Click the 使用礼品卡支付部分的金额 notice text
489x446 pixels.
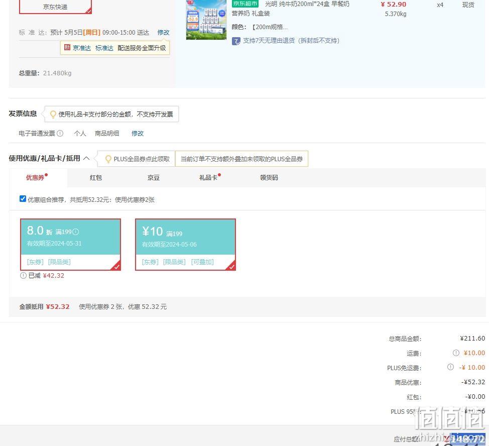115,115
